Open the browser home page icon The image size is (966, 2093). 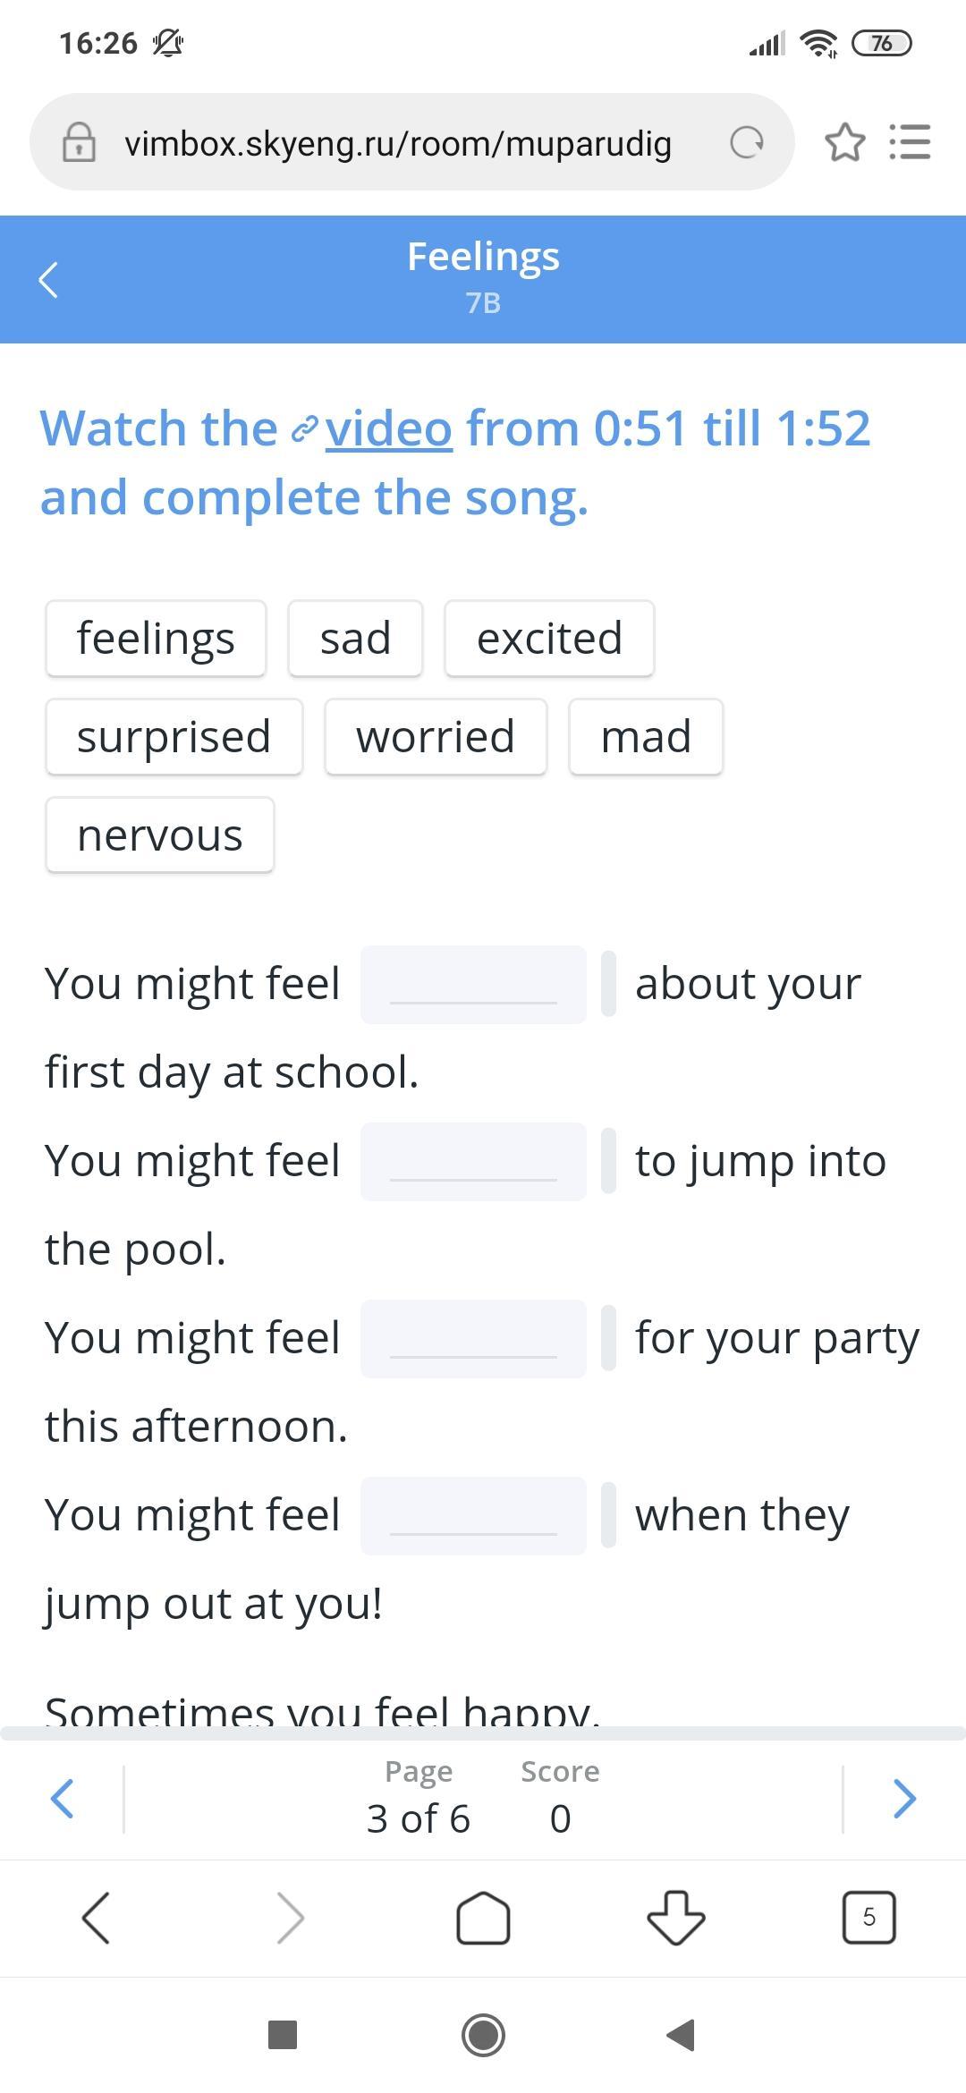click(483, 1918)
